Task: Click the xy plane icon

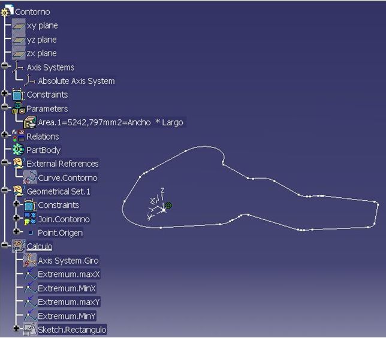Action: (19, 26)
